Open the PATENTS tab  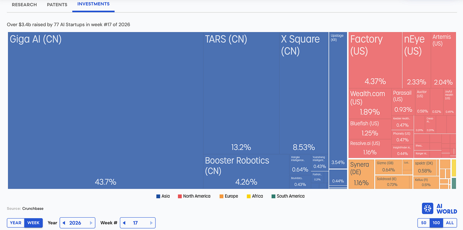[x=57, y=5]
